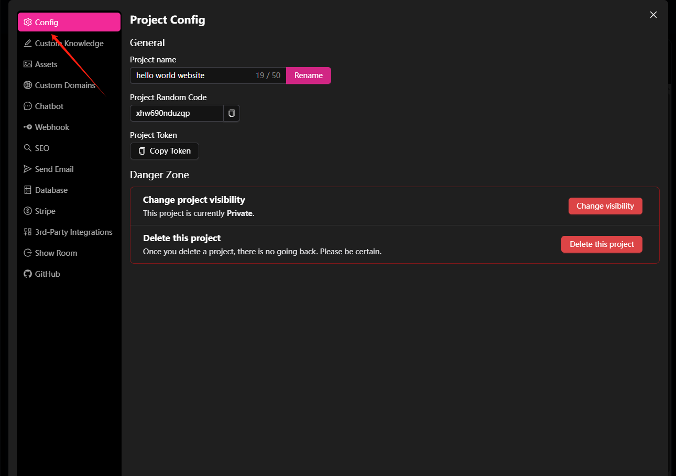The height and width of the screenshot is (476, 676).
Task: Click the Change visibility button
Action: (x=605, y=206)
